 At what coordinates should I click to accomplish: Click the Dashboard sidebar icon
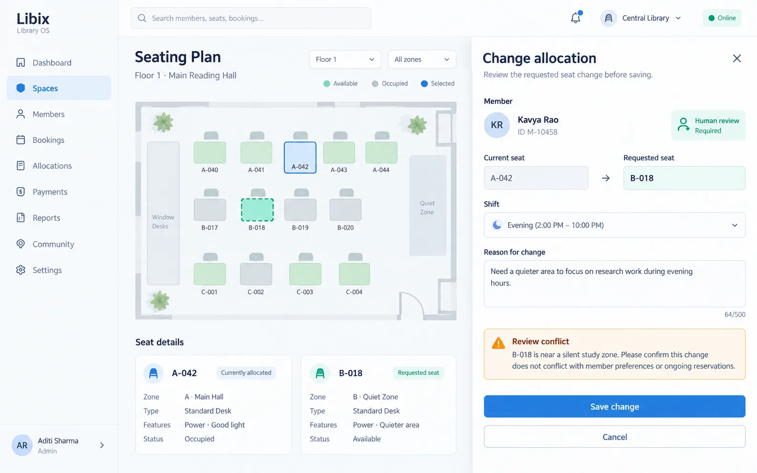(21, 62)
